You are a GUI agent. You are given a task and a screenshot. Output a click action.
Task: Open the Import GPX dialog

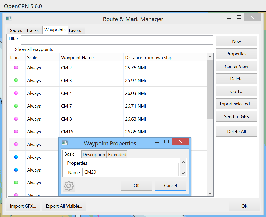pyautogui.click(x=23, y=206)
